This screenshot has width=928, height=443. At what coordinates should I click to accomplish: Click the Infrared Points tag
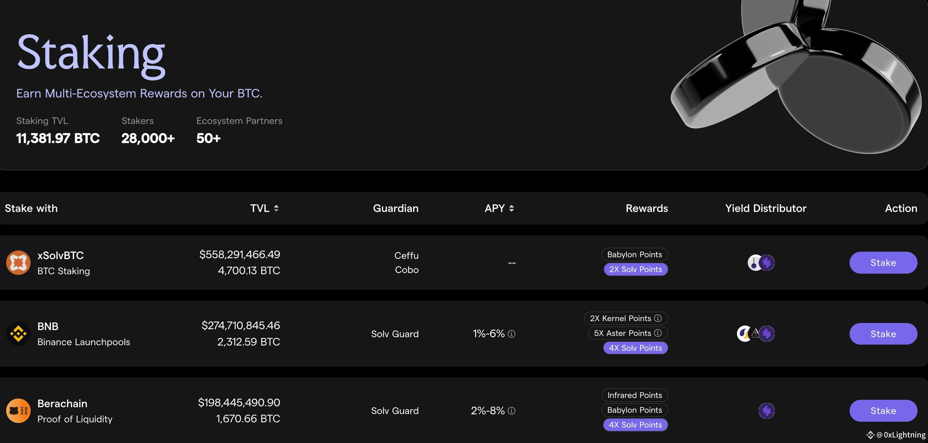pos(634,395)
